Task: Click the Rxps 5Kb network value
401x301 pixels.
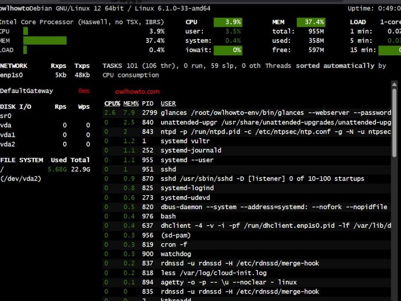Action: pos(61,75)
